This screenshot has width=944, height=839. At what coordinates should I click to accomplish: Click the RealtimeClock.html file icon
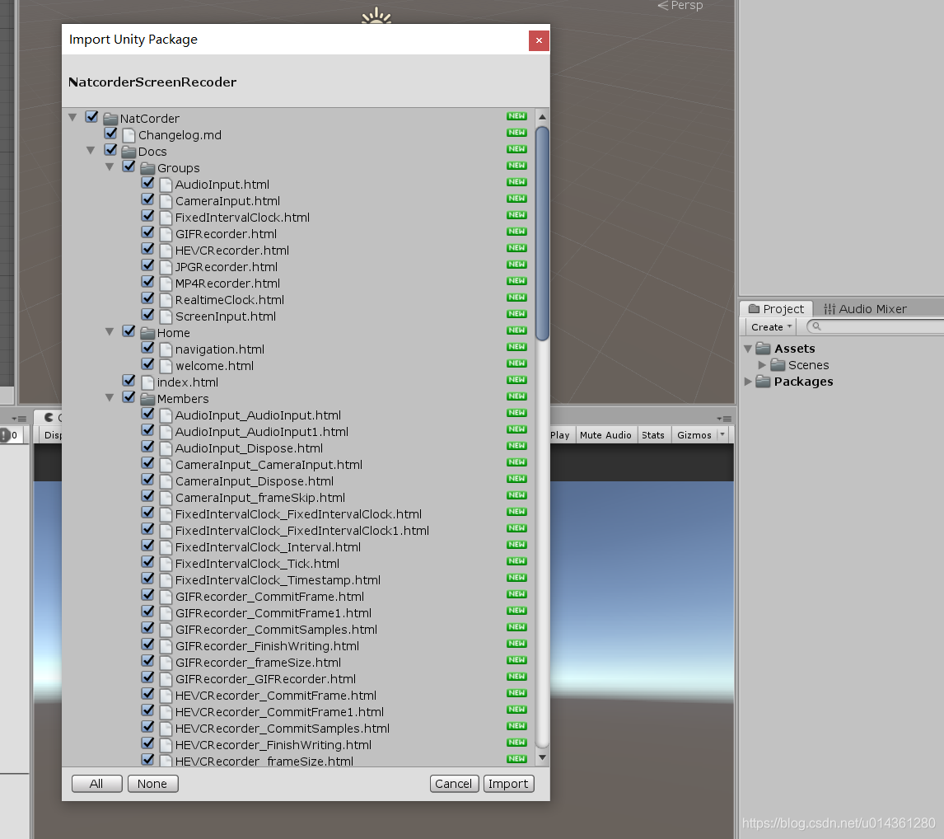pos(166,299)
